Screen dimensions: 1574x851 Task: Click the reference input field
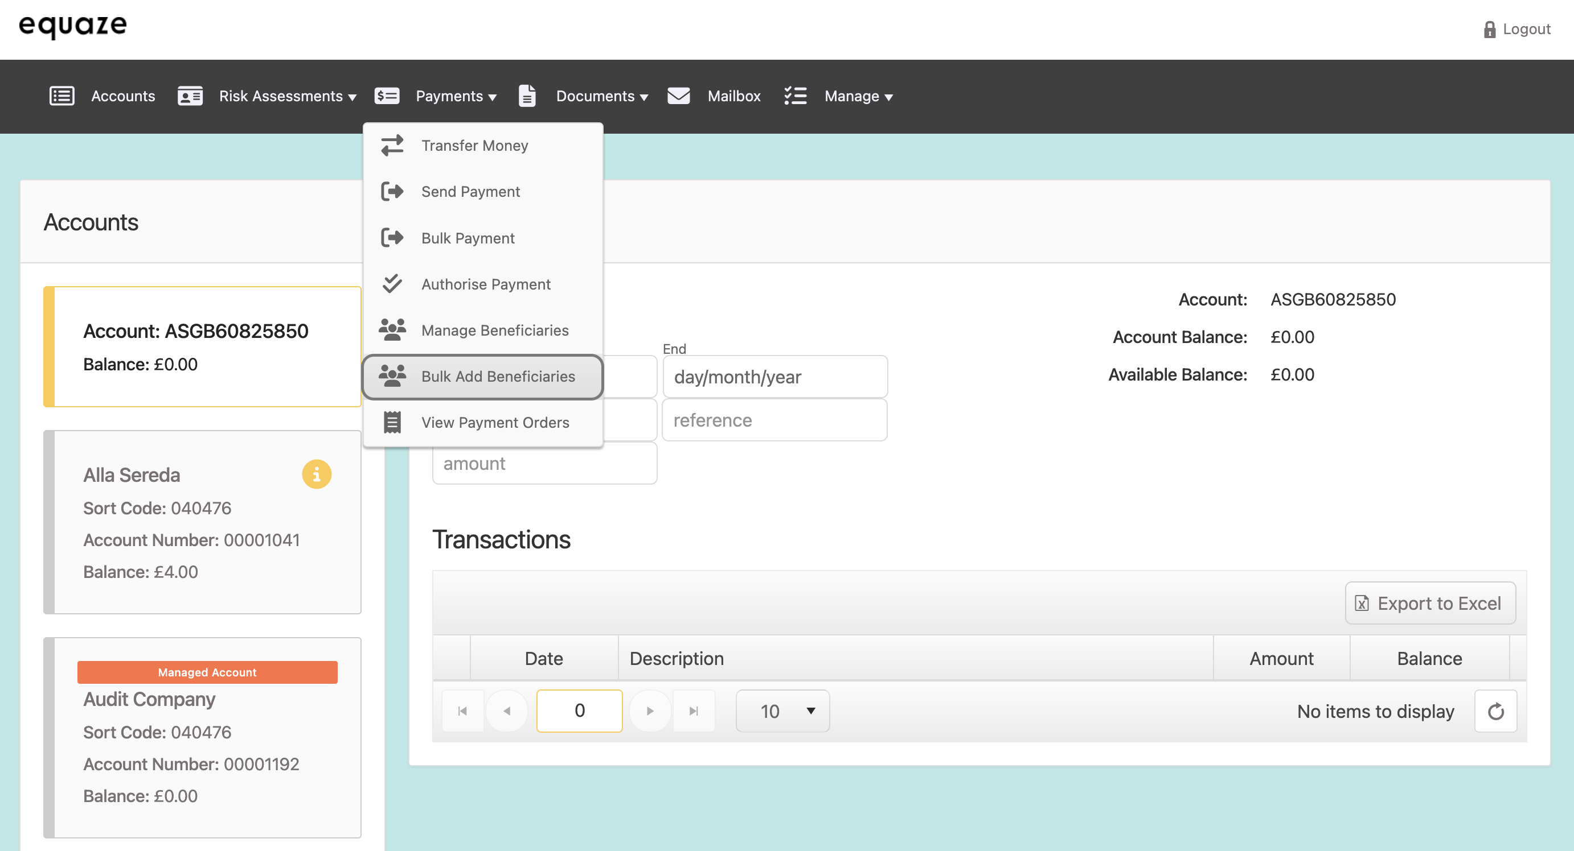click(774, 420)
